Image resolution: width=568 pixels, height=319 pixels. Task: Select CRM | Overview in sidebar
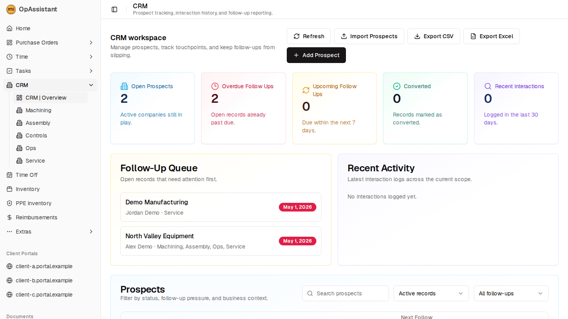pos(50,98)
